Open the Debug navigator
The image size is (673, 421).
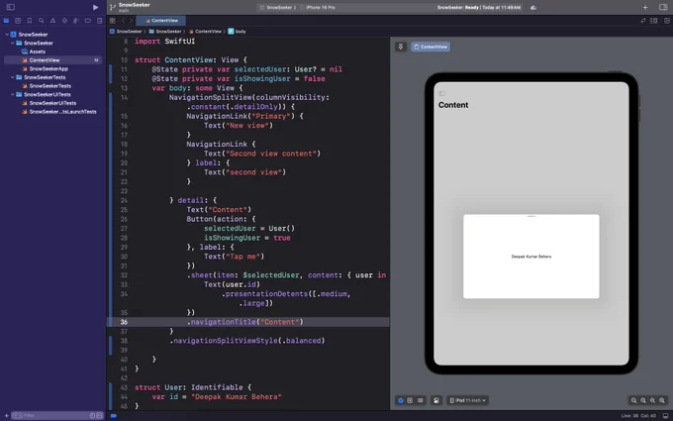[76, 21]
